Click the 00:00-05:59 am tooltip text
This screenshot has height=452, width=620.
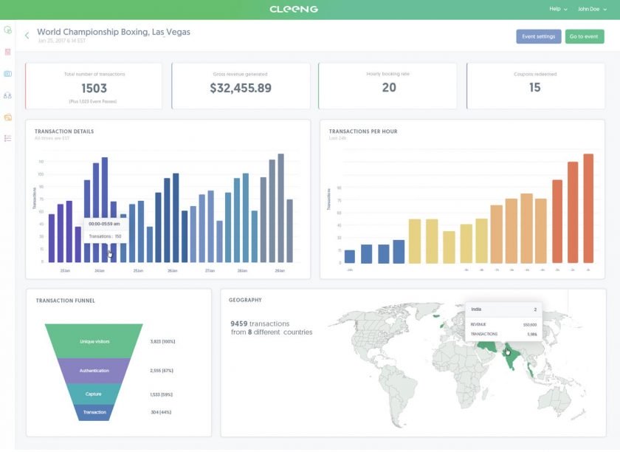[104, 224]
